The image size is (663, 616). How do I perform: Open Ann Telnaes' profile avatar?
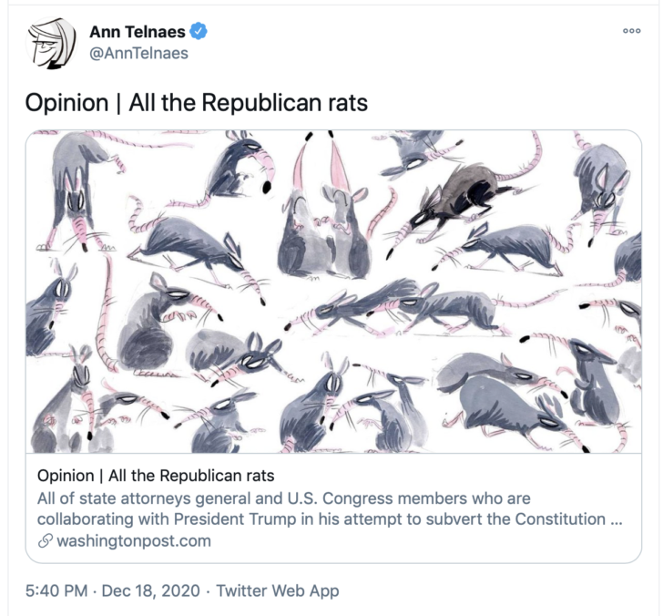tap(51, 43)
